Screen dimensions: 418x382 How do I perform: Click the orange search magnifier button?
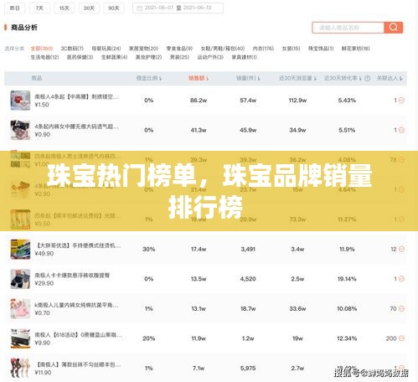click(393, 28)
